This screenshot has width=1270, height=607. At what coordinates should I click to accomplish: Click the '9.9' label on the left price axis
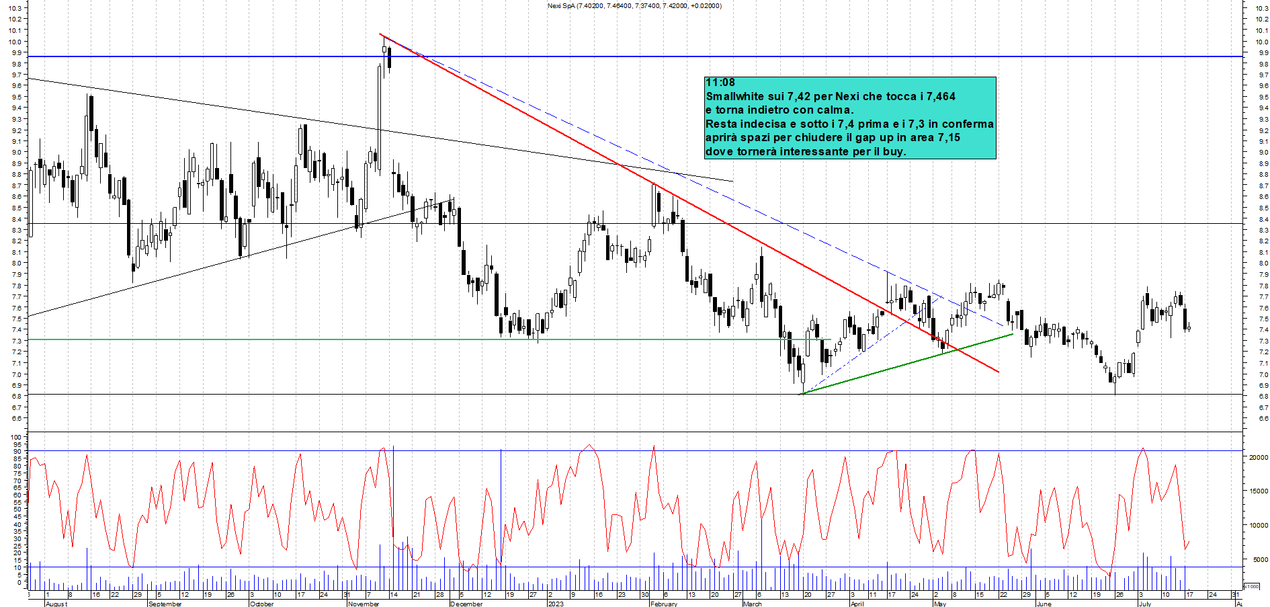[x=16, y=52]
